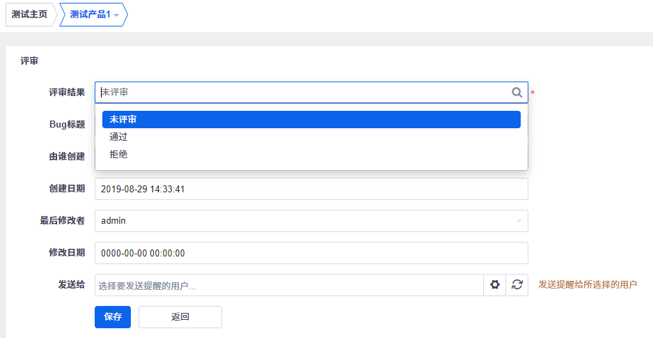The height and width of the screenshot is (338, 653).
Task: Click the 评审 section heading
Action: point(29,61)
